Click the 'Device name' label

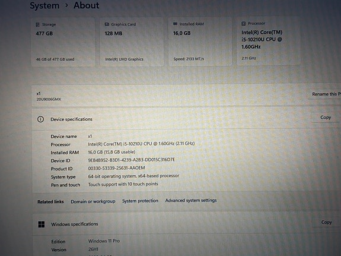[63, 137]
